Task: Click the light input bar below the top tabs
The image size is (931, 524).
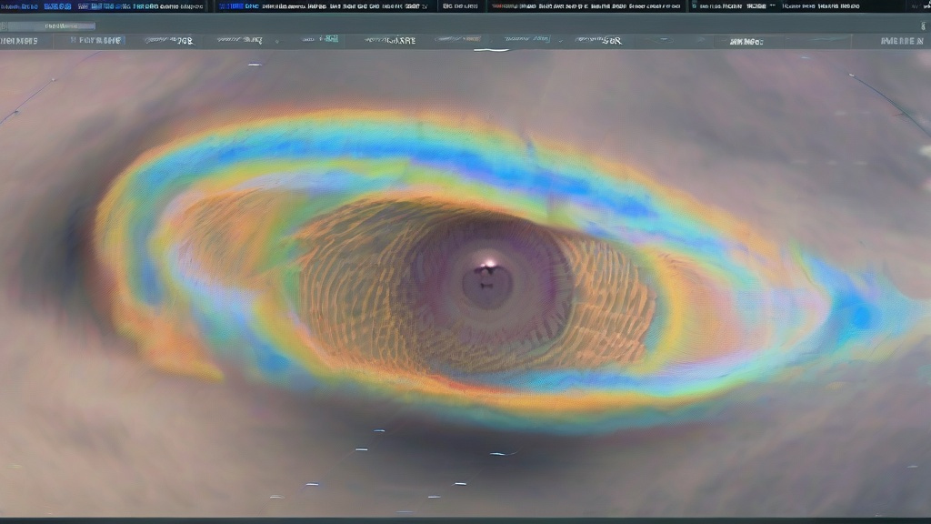Action: [51, 26]
